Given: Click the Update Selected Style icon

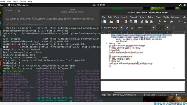Looking at the screenshot, I should pyautogui.click(x=127, y=28).
